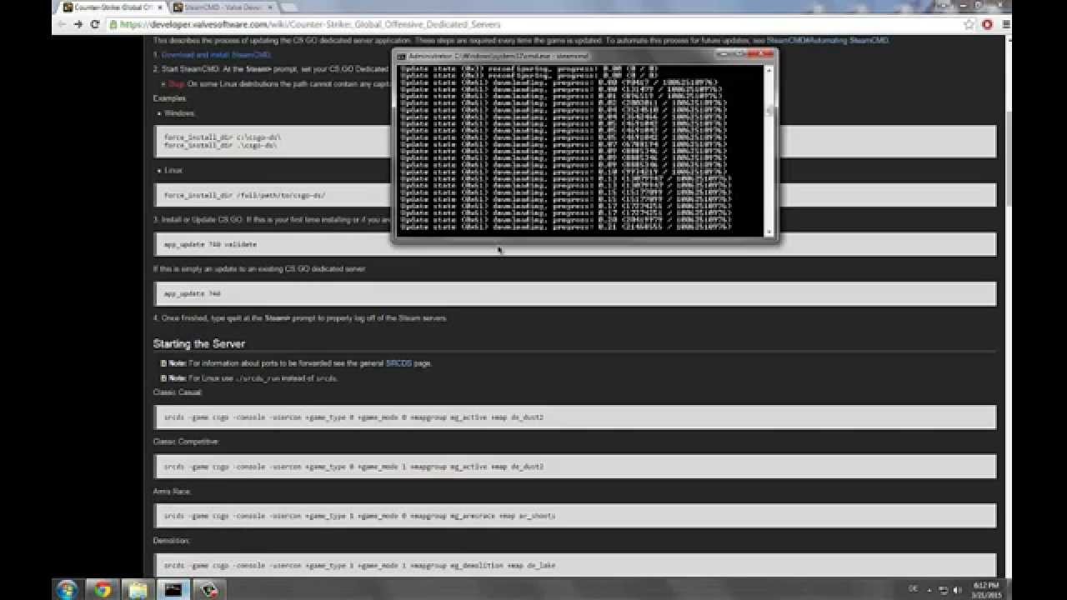Open File Explorer from the taskbar
This screenshot has width=1067, height=600.
coord(138,589)
